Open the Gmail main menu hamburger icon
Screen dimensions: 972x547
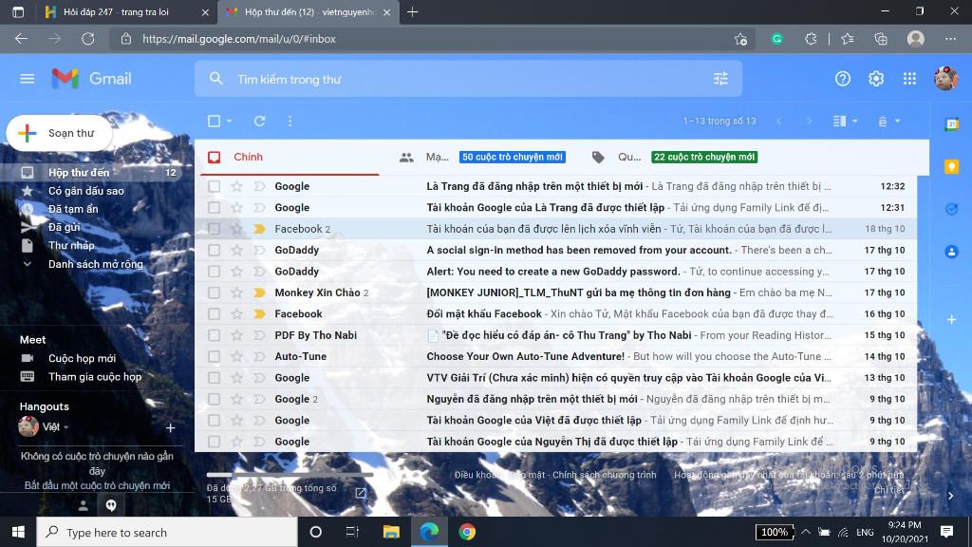click(27, 79)
